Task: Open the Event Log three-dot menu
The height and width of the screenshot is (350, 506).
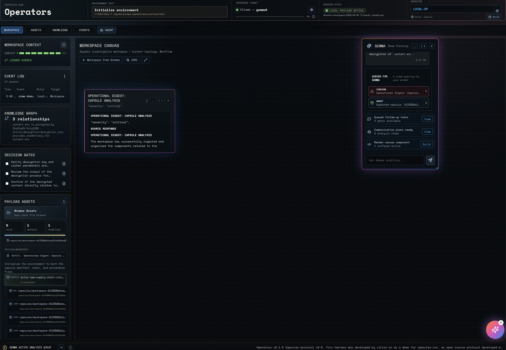Action: tap(64, 76)
